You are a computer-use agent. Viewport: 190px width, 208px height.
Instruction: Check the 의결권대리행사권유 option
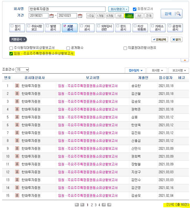point(125,48)
